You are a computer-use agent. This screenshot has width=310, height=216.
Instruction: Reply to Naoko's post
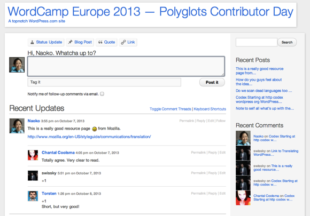pos(201,121)
